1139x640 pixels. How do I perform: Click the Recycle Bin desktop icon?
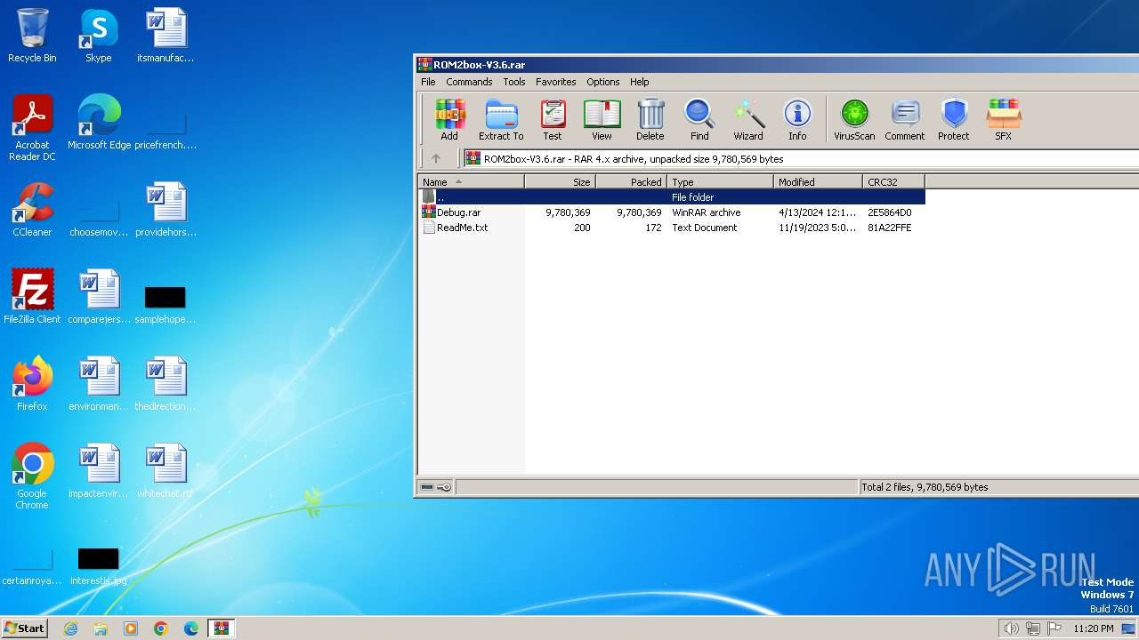32,36
